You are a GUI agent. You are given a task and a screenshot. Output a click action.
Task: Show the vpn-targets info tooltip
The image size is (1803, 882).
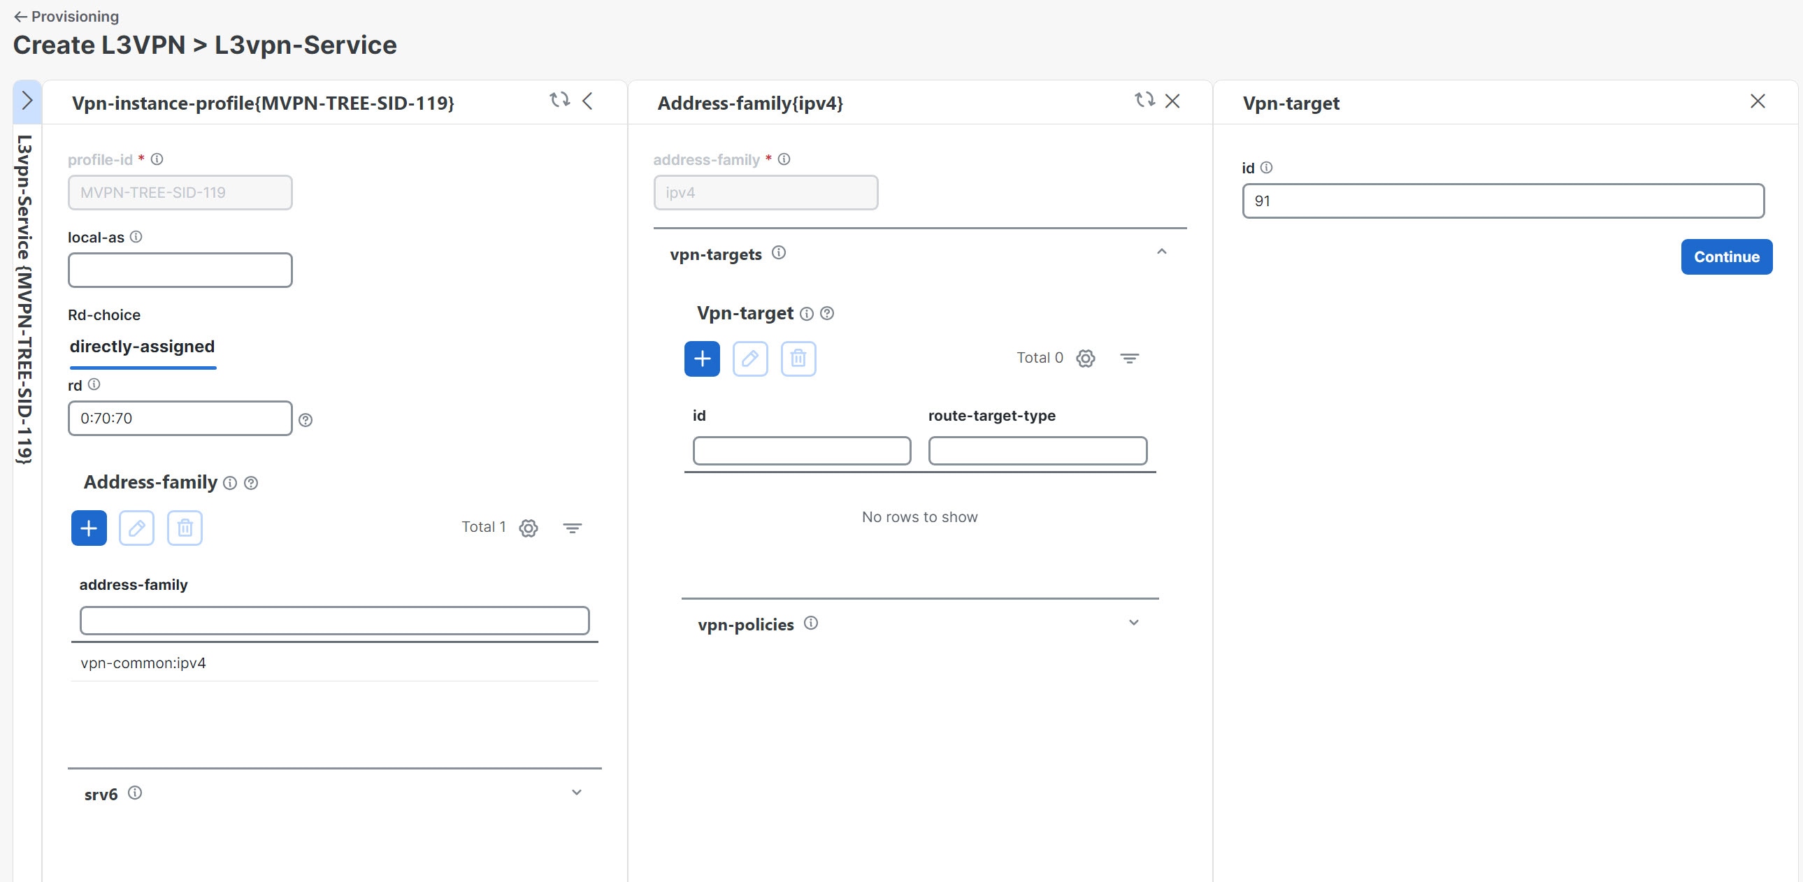click(x=778, y=253)
